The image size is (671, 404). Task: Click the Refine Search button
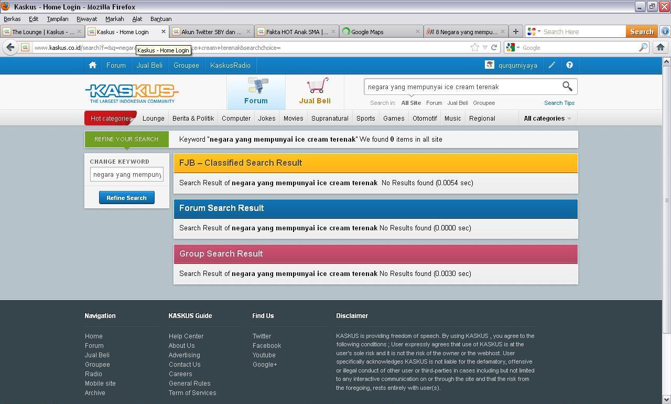coord(126,198)
